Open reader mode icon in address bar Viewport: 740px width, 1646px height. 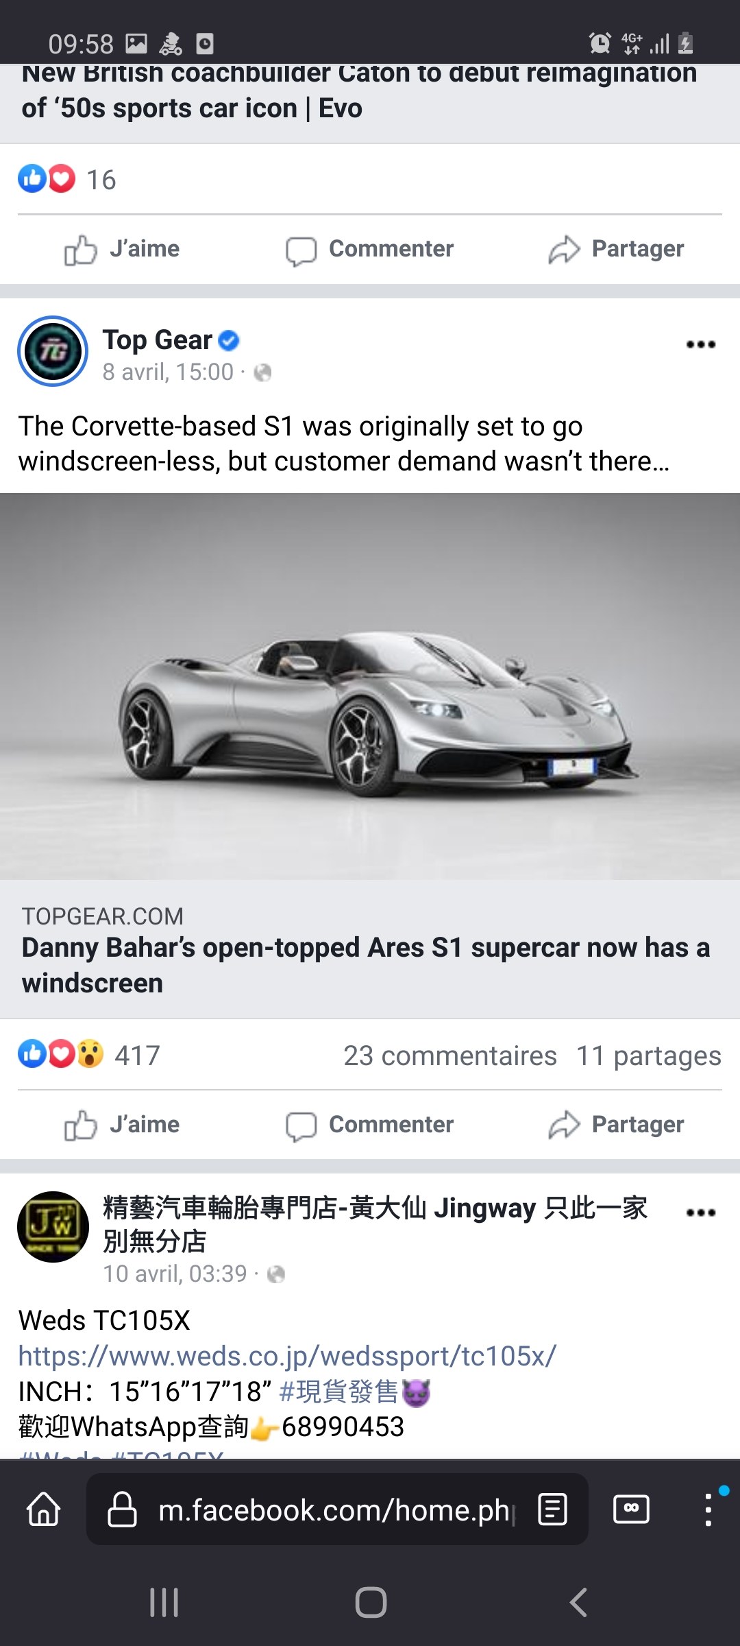tap(552, 1510)
